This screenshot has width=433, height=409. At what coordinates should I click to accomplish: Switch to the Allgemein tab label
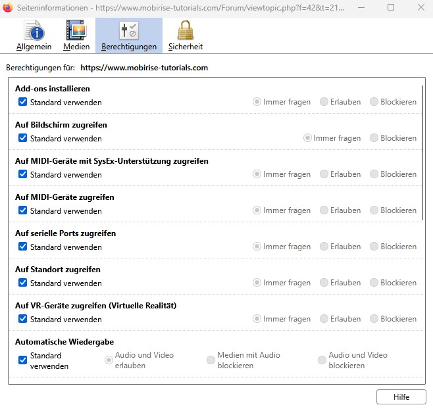34,47
